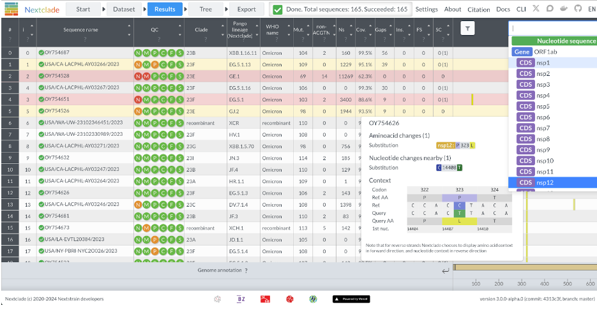Open the GitHub repository link icon

pos(577,9)
